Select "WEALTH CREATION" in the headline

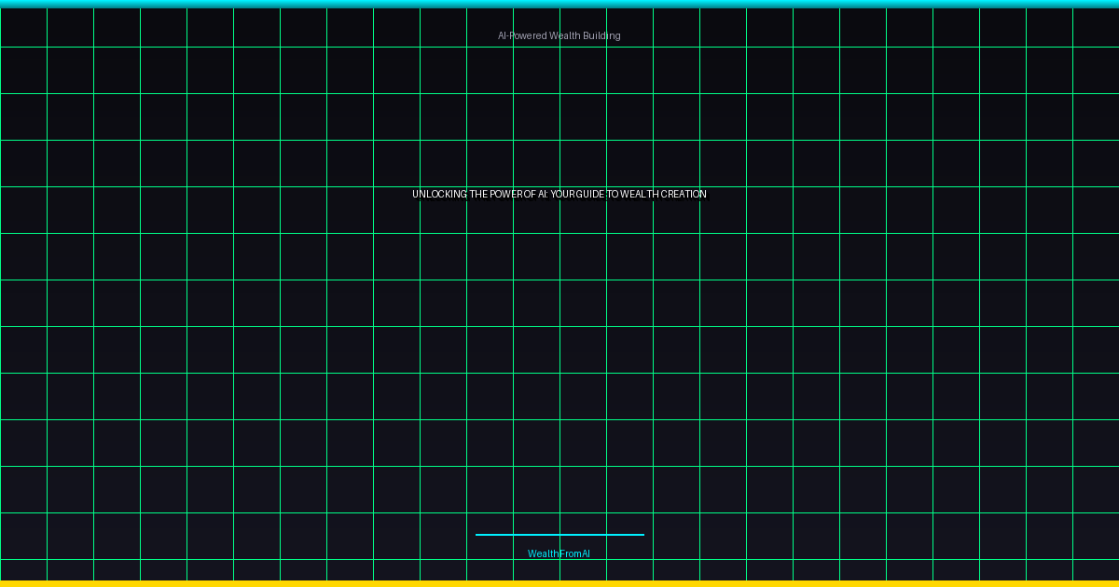(x=663, y=195)
